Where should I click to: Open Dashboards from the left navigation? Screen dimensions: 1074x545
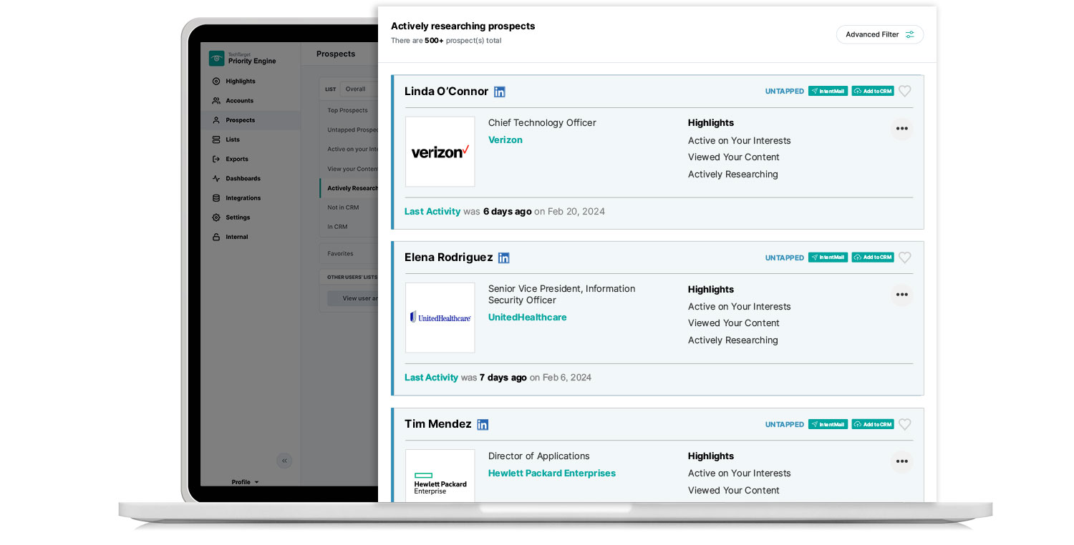(243, 179)
